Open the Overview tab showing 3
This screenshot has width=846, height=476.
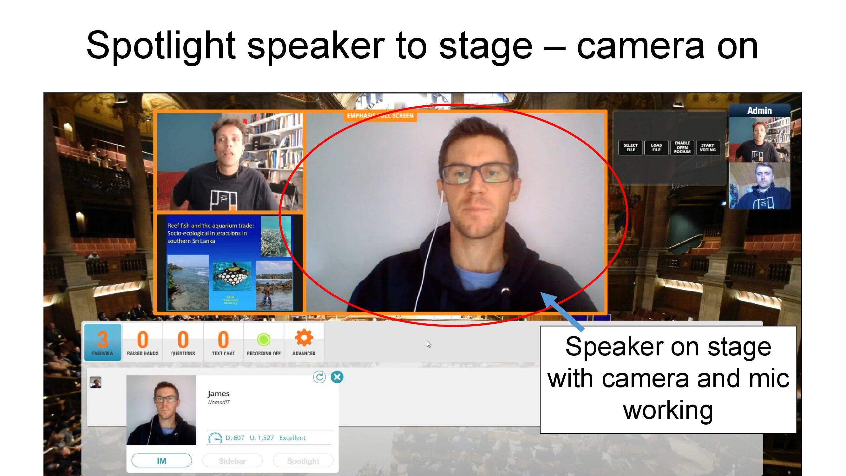point(102,342)
